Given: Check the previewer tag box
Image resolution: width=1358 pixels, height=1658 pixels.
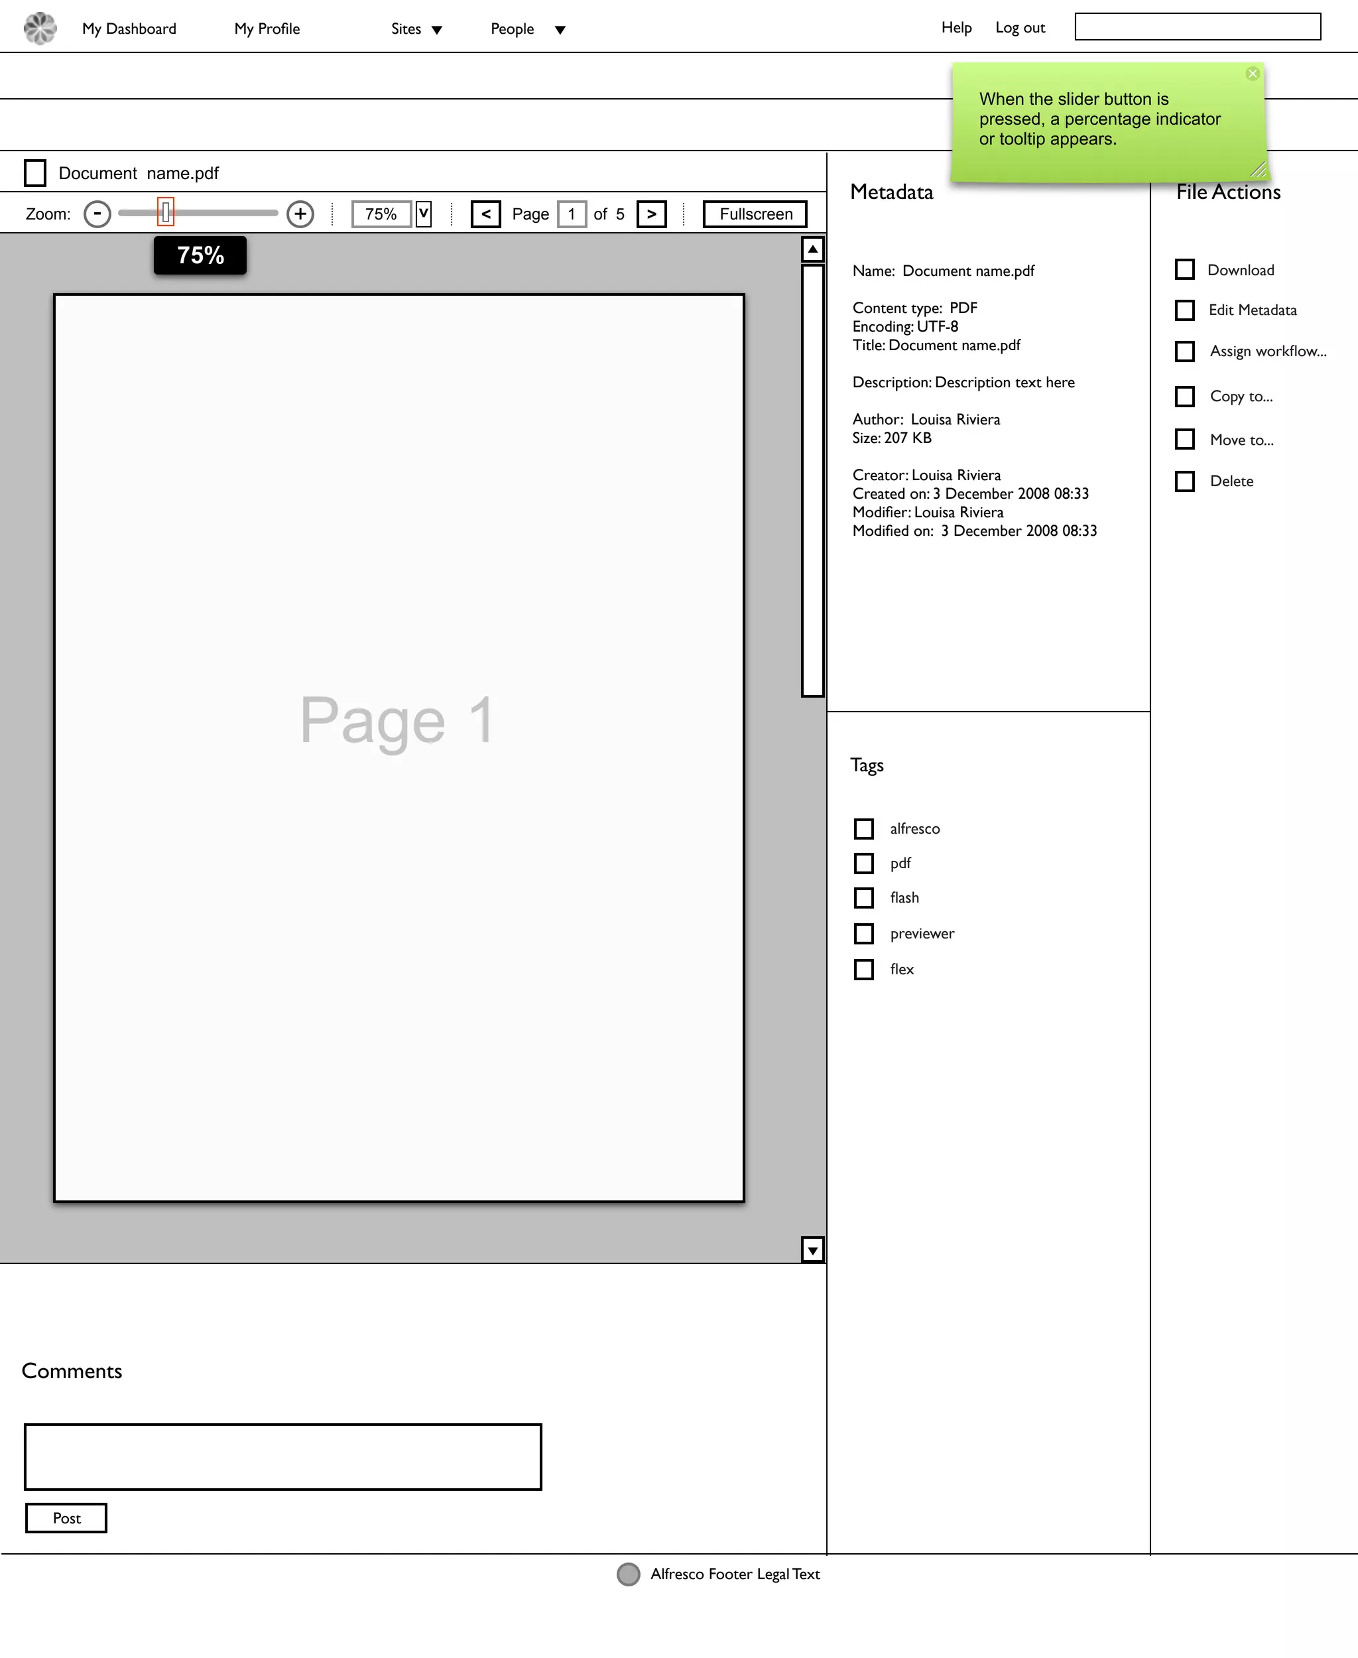Looking at the screenshot, I should pyautogui.click(x=863, y=932).
